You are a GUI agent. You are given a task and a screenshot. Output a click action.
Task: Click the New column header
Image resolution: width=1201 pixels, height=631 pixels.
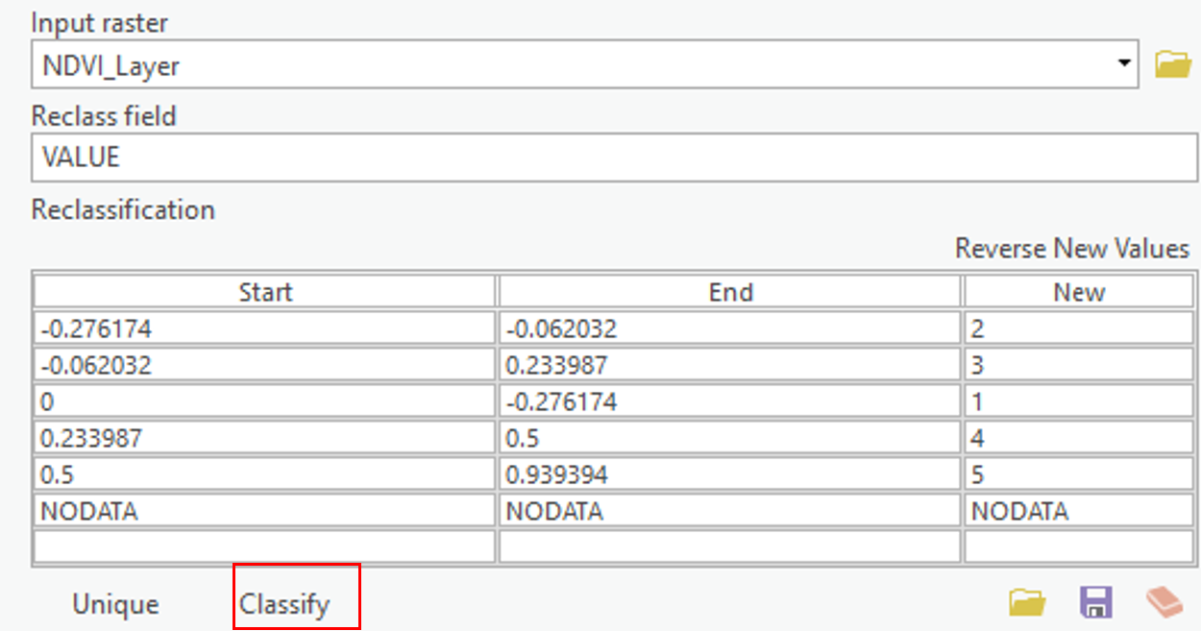[x=1079, y=292]
